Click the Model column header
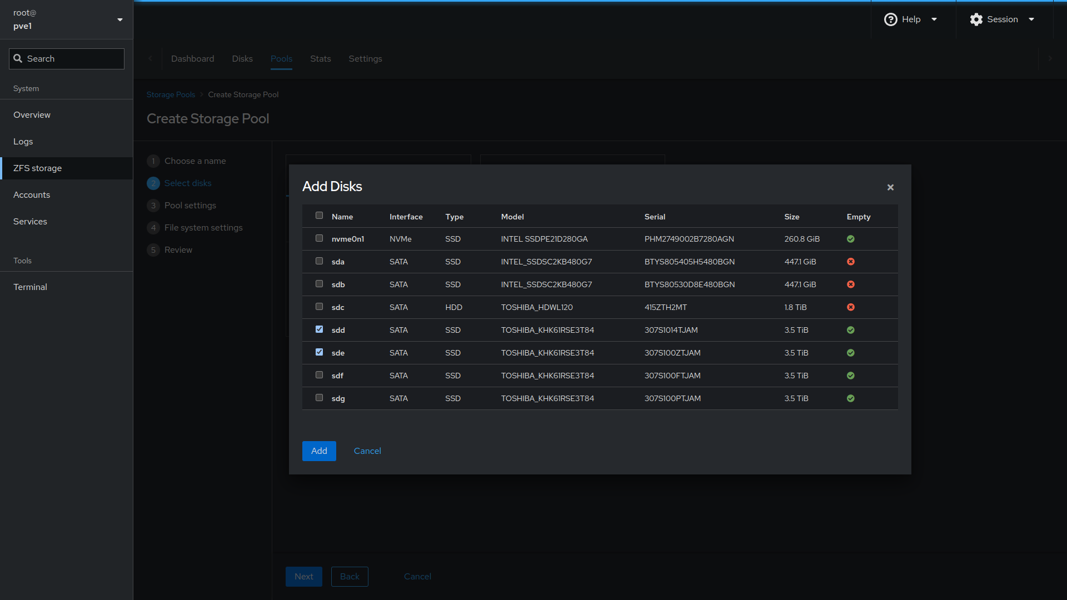This screenshot has height=600, width=1067. click(x=512, y=217)
